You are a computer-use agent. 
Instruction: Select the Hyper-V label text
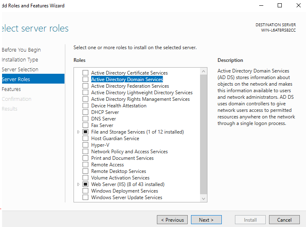[x=100, y=145]
